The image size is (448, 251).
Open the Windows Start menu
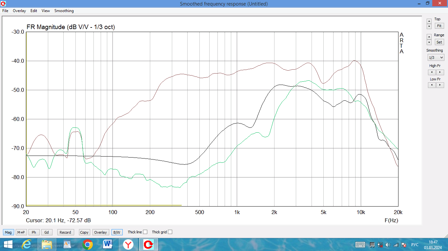[8, 244]
